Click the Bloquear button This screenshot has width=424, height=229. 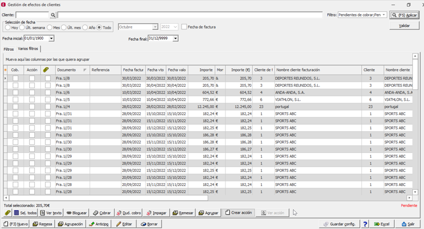[x=76, y=213]
